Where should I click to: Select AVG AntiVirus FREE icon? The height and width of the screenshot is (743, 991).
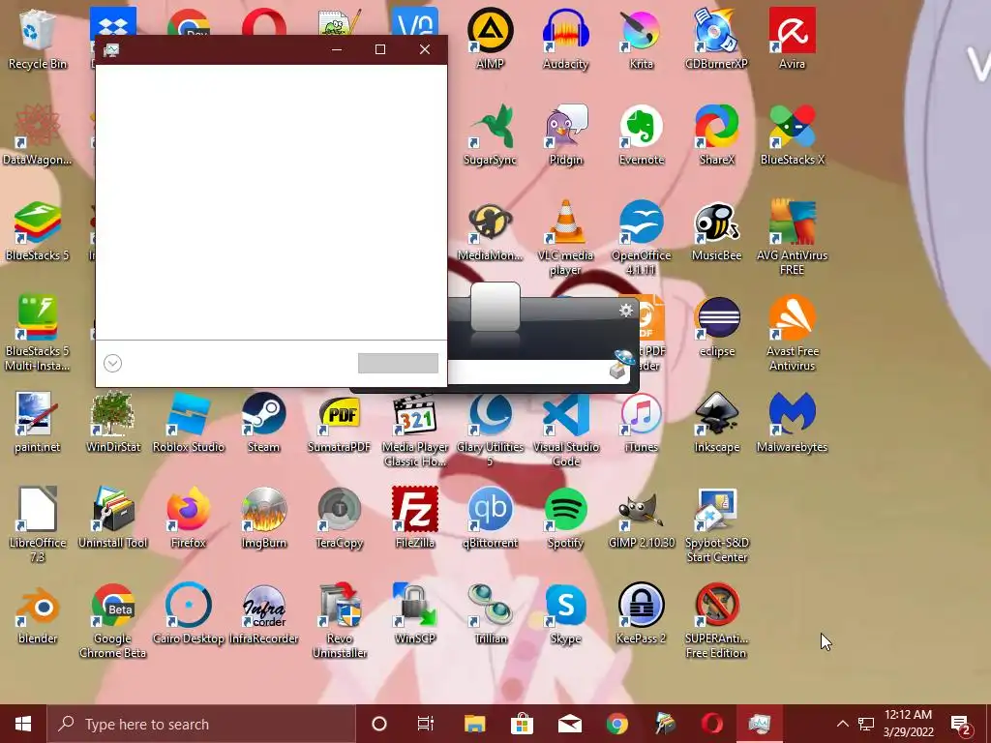point(792,238)
